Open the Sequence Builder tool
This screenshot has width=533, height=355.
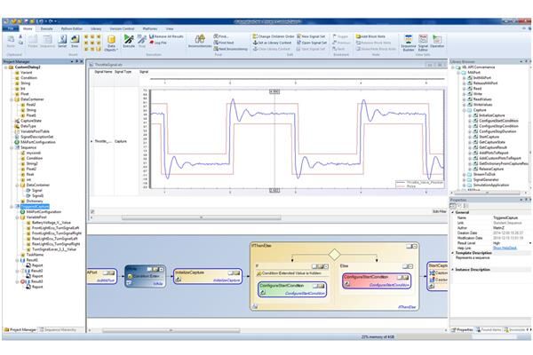tap(408, 41)
